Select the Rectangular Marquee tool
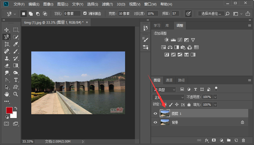This screenshot has width=254, height=145. click(16, 30)
